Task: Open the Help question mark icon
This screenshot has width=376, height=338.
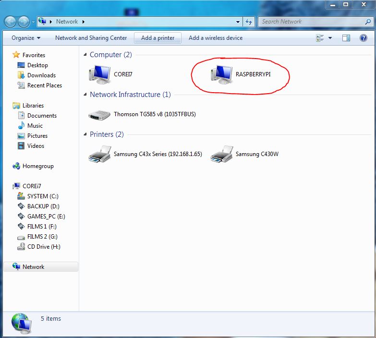Action: coord(364,38)
